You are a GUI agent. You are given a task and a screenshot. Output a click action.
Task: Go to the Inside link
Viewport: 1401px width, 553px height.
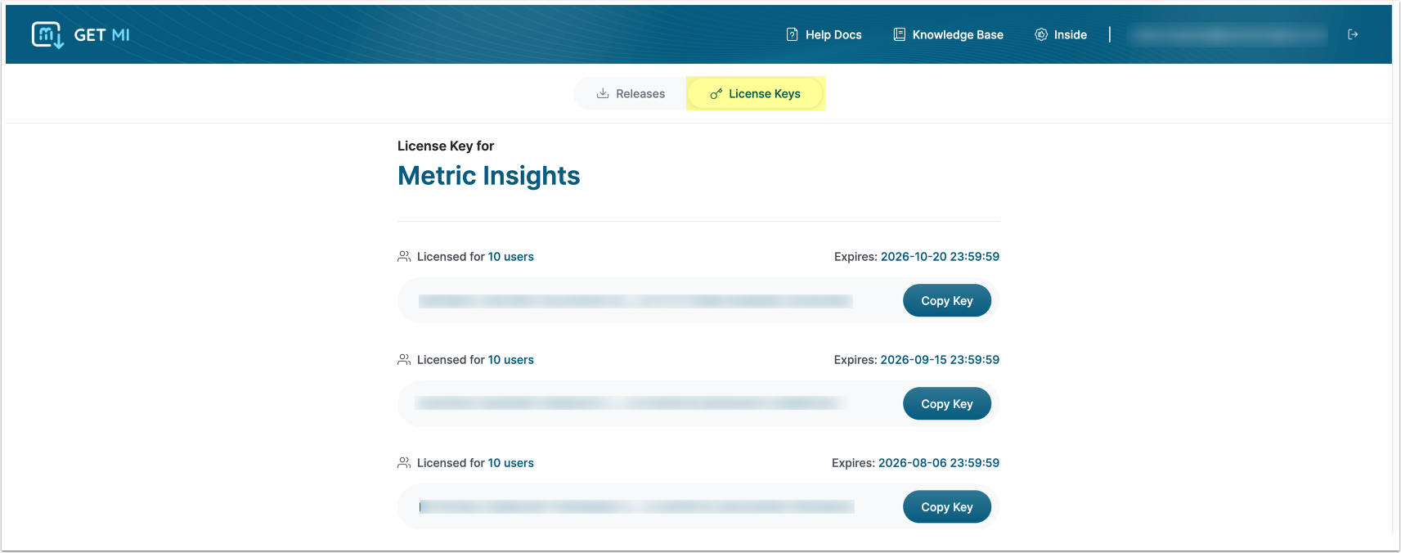click(1070, 34)
